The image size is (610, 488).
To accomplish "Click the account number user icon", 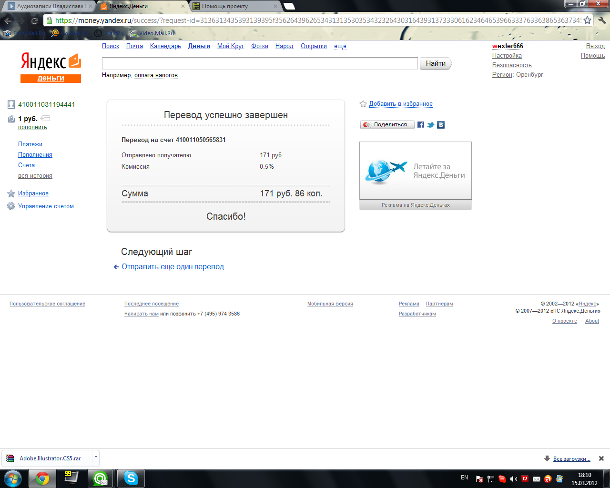I will click(11, 104).
